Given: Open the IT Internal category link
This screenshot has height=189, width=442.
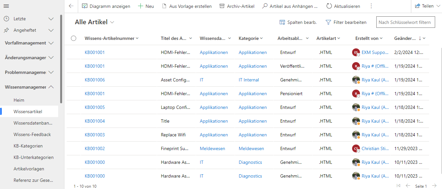Looking at the screenshot, I should [249, 80].
